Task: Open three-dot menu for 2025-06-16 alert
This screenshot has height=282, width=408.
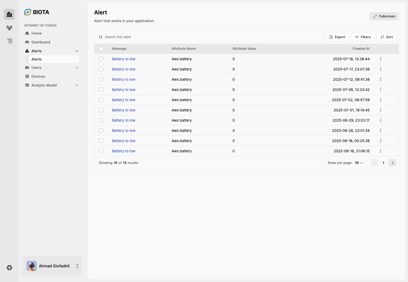Action: click(x=380, y=151)
